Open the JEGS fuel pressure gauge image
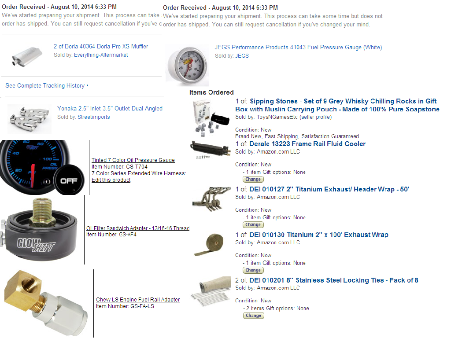The width and height of the screenshot is (451, 338). click(x=188, y=66)
